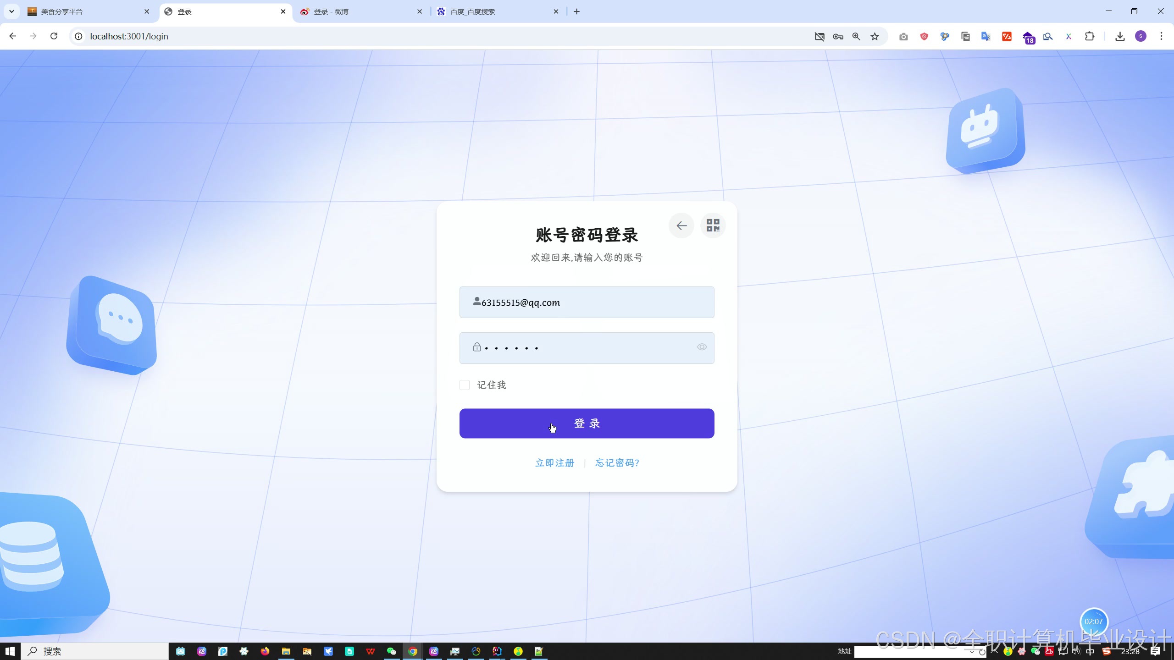Click the back arrow icon in login card

[x=681, y=225]
